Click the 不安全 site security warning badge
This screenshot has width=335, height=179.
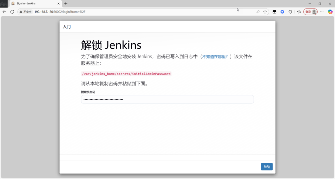(26, 12)
